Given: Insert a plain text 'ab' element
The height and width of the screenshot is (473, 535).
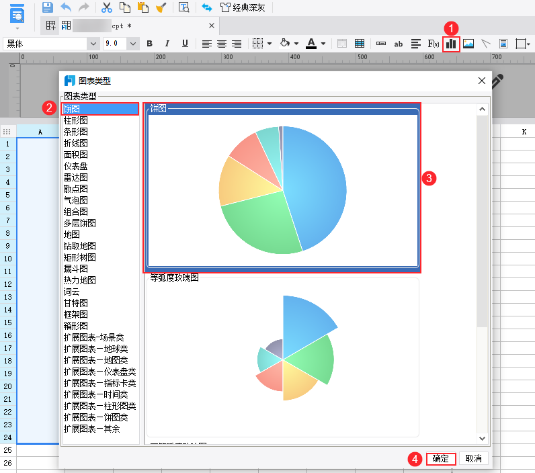Looking at the screenshot, I should tap(398, 44).
